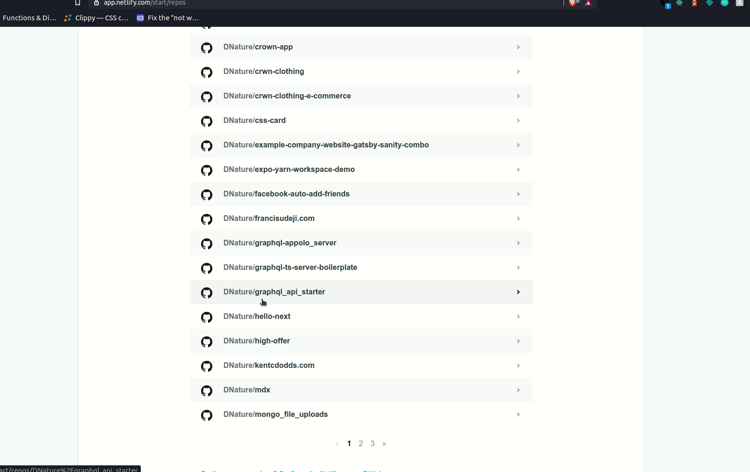
Task: Expand chevron on mongo_file_uploads row
Action: (x=518, y=415)
